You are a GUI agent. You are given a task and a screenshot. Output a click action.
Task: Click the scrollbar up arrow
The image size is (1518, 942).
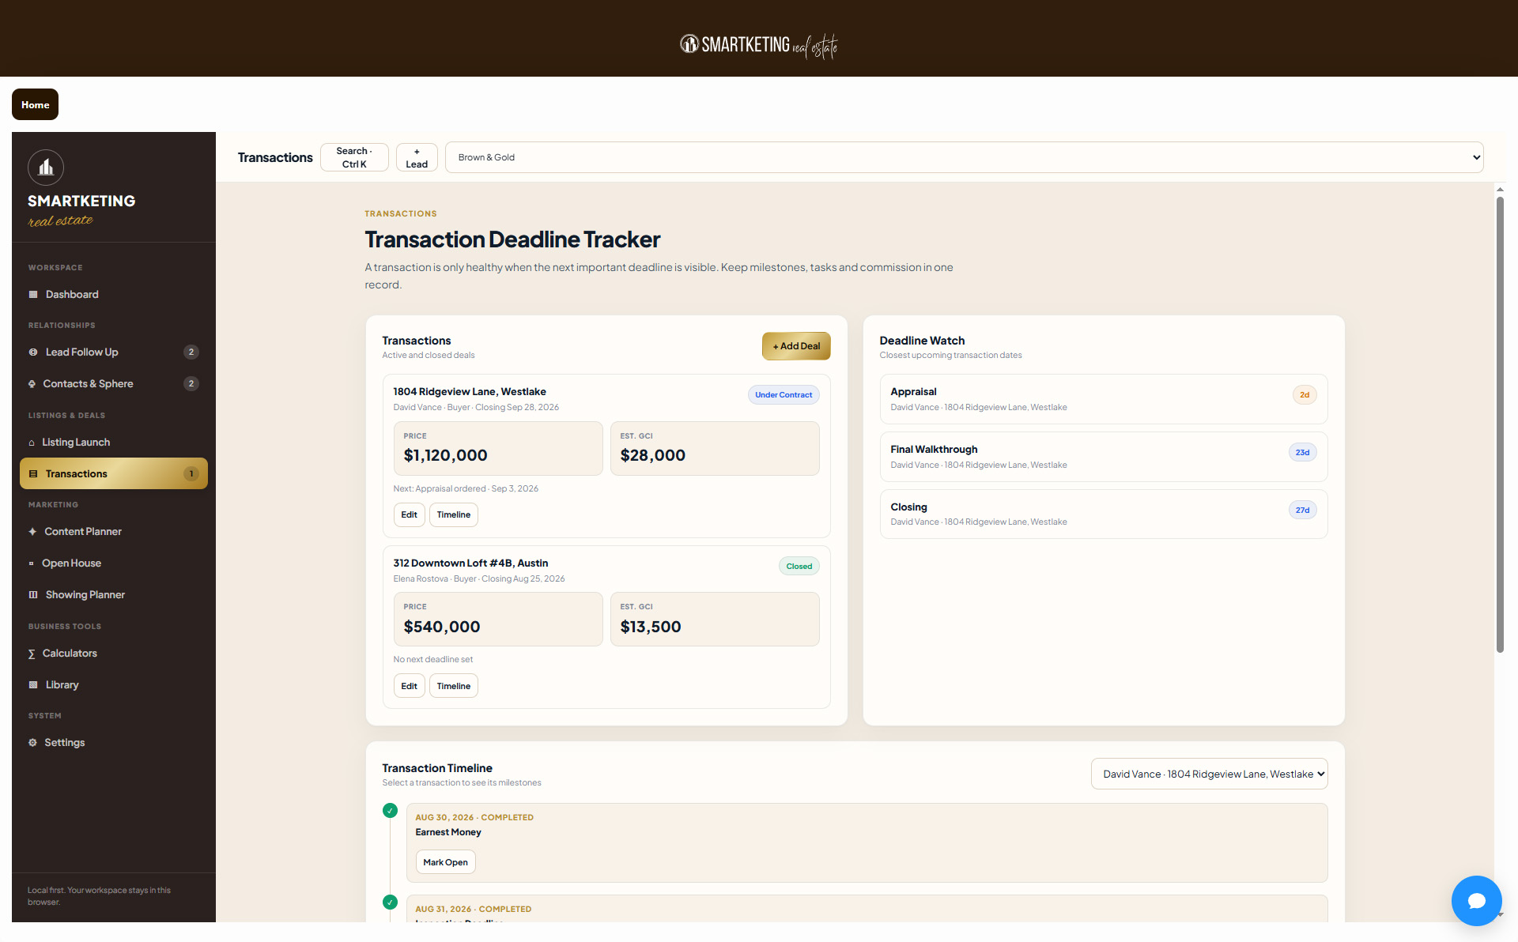(1500, 190)
